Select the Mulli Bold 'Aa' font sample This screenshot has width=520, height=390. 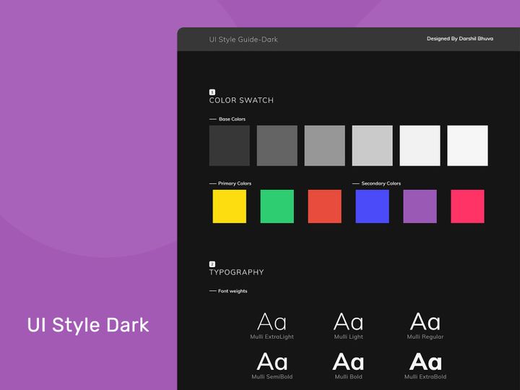click(348, 362)
